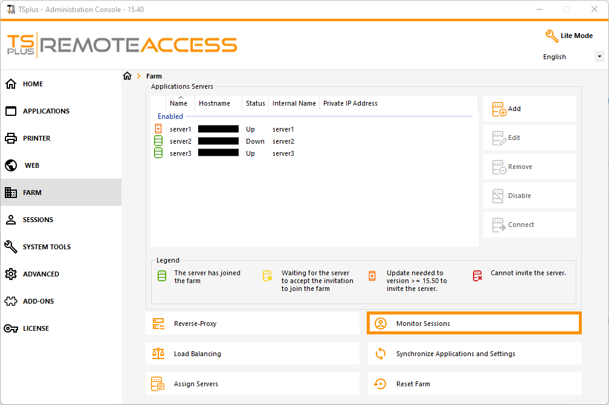
Task: Select the server1 row name
Action: click(x=180, y=129)
